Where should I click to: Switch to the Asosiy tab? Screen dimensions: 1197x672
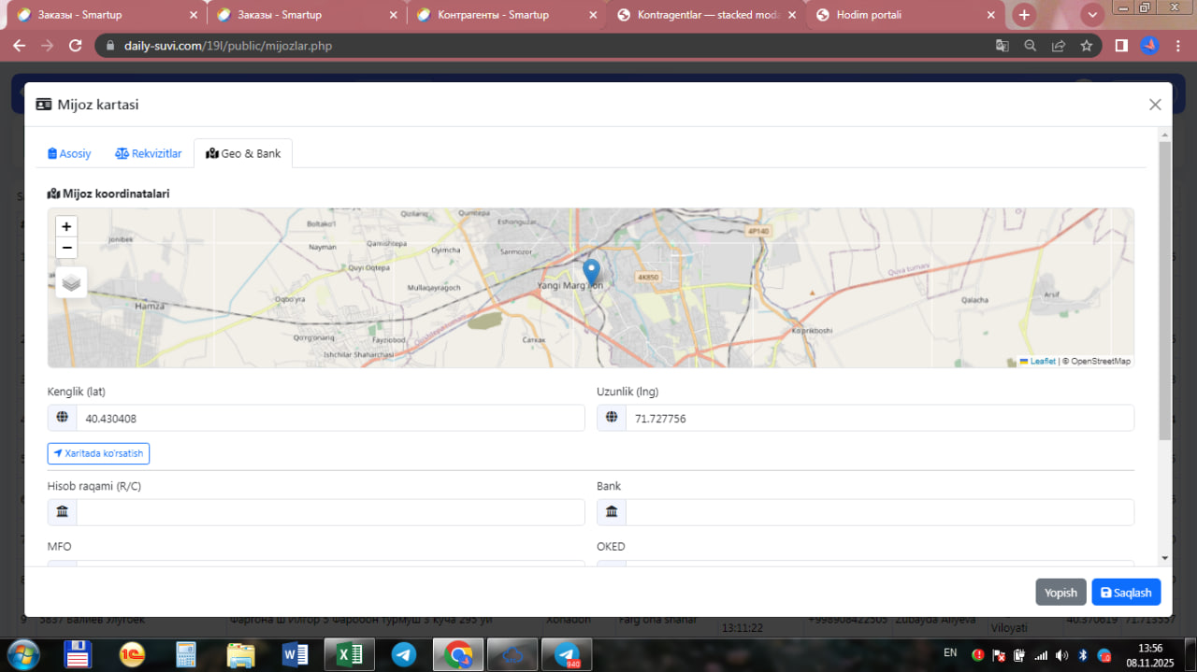click(69, 153)
